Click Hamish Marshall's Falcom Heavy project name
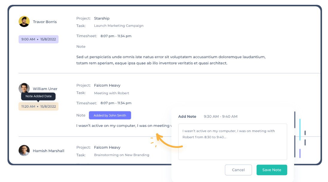 click(x=107, y=148)
